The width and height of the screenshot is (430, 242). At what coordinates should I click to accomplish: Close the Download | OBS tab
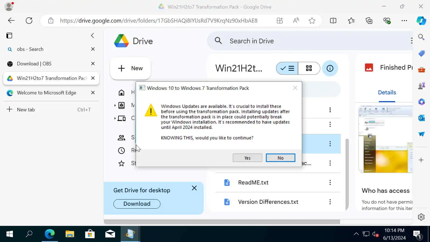click(x=93, y=64)
